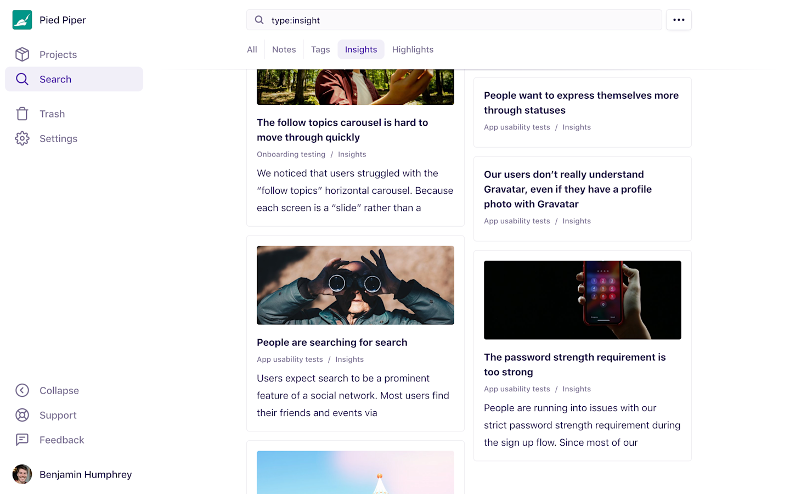Click the Search magnifier icon in sidebar
The image size is (790, 494).
pyautogui.click(x=22, y=79)
